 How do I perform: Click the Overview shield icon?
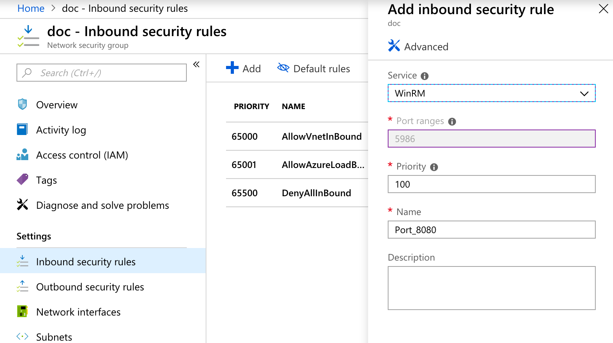(x=22, y=104)
